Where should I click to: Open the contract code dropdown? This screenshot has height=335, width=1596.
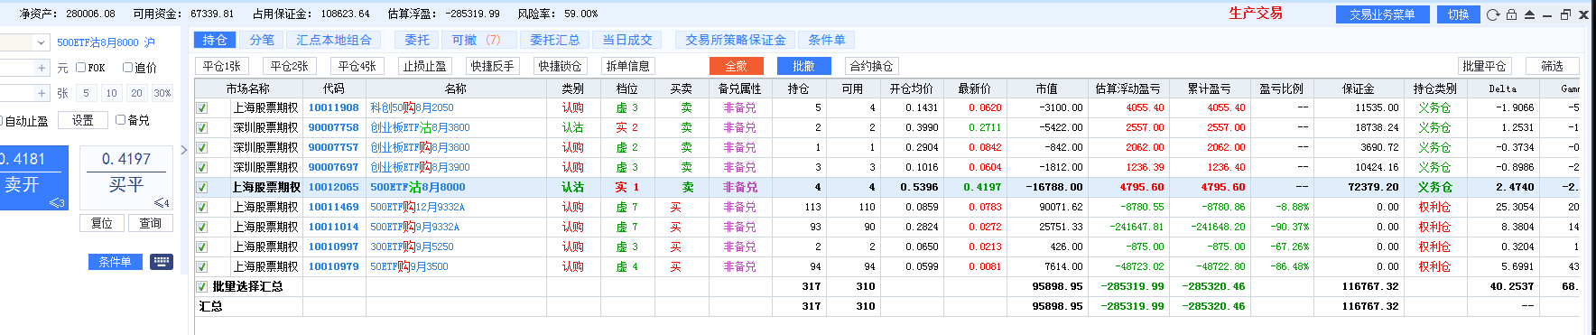pos(42,42)
